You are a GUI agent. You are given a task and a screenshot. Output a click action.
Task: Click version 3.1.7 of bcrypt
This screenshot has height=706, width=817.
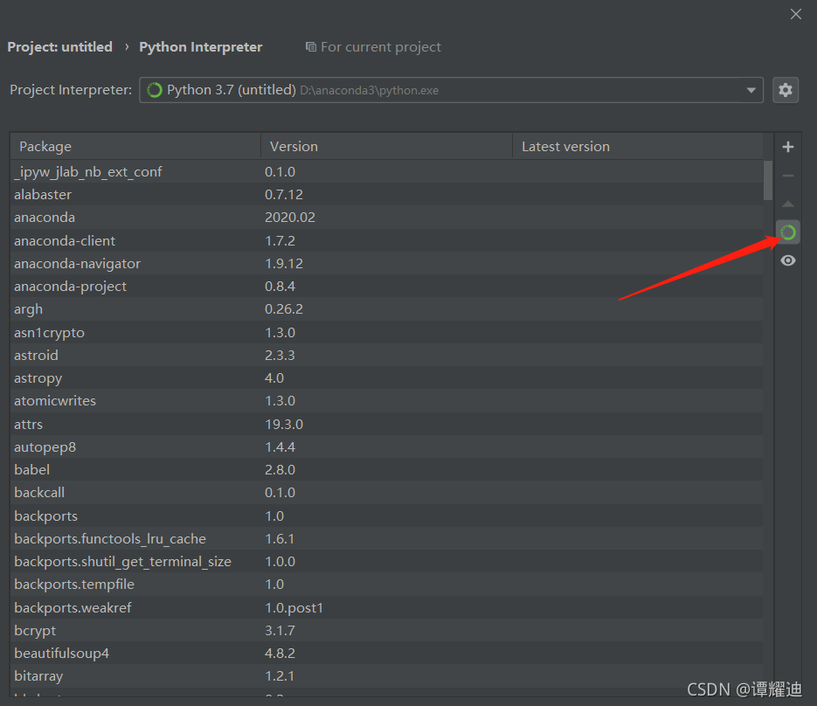click(x=280, y=631)
